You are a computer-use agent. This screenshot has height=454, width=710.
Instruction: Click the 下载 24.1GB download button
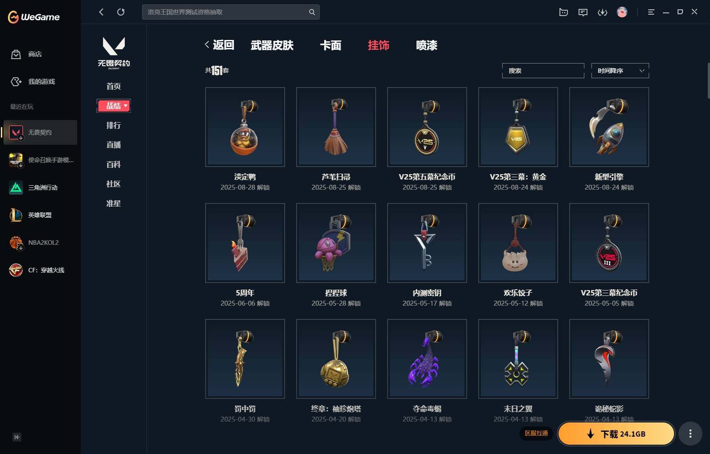616,434
